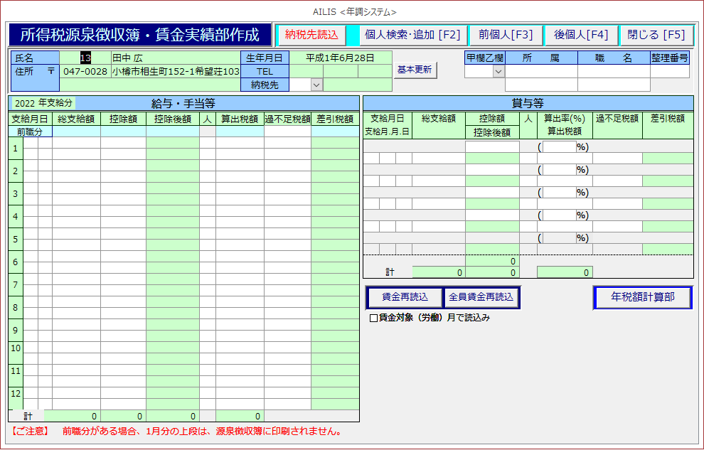The width and height of the screenshot is (704, 450).
Task: Click the first bonus 算出率(%) field
Action: click(560, 147)
